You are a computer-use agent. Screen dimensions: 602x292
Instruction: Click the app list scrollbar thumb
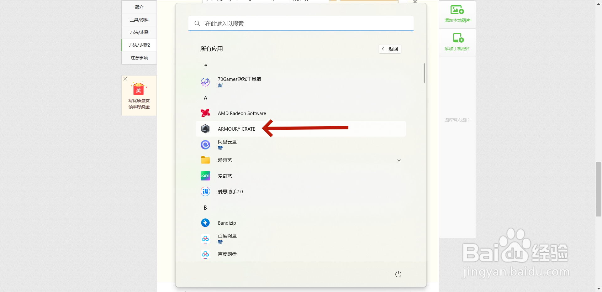(424, 73)
